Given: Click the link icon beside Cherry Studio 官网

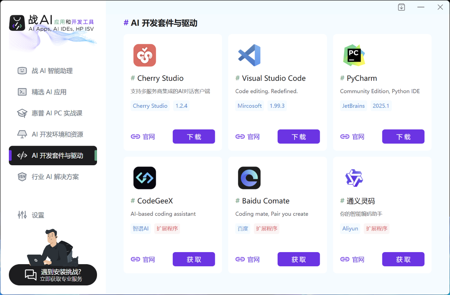Looking at the screenshot, I should tap(136, 136).
